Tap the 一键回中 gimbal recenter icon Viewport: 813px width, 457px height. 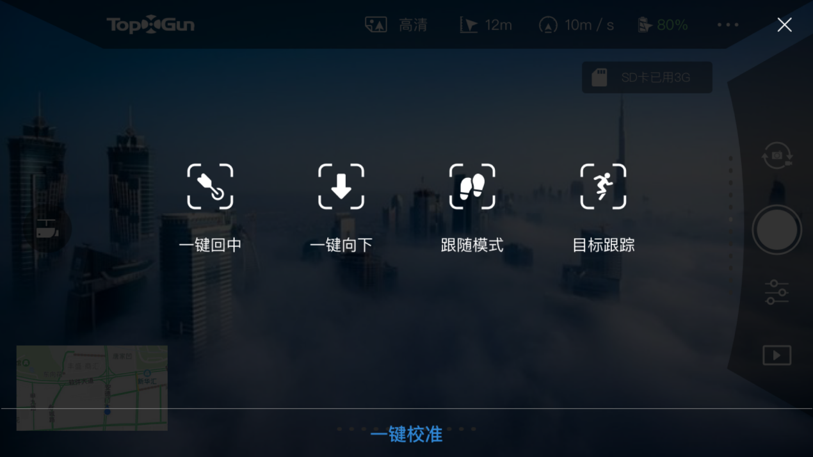tap(210, 186)
